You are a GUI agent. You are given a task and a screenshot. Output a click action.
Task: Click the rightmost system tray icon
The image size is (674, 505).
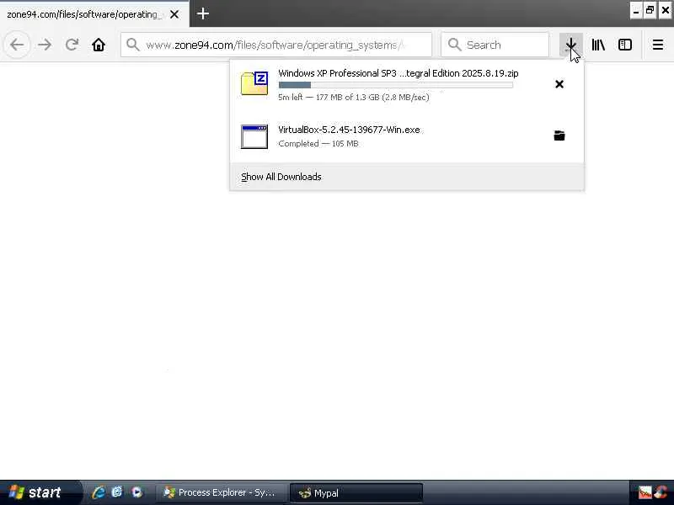661,492
